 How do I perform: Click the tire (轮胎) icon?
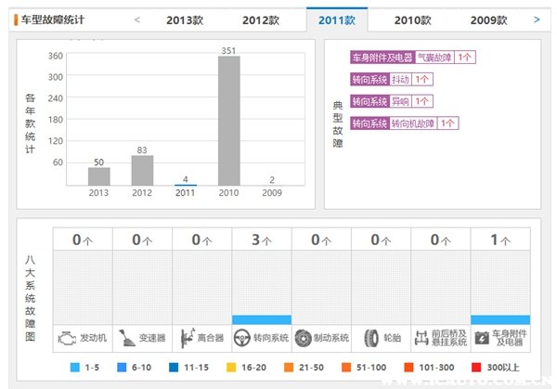tap(371, 338)
